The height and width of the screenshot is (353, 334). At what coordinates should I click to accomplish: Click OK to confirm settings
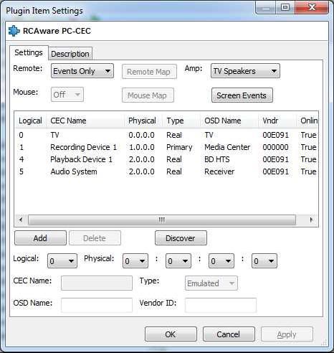tap(171, 334)
